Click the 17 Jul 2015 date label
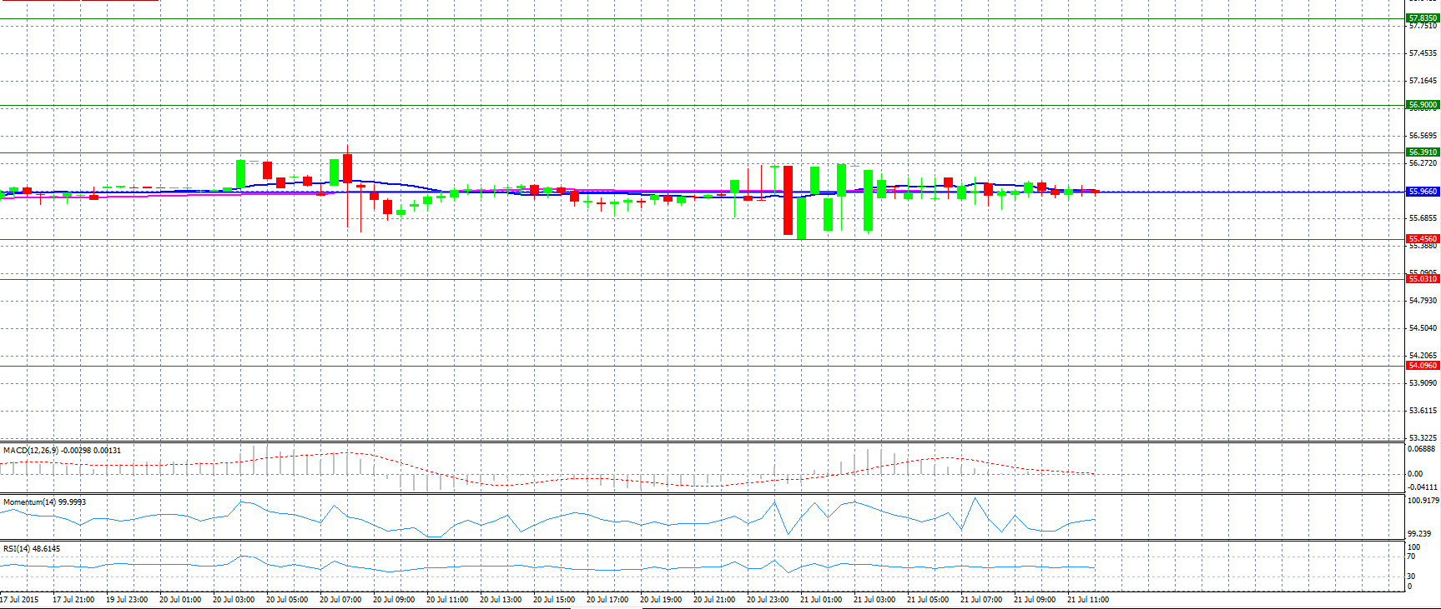The height and width of the screenshot is (609, 1441). click(x=19, y=599)
